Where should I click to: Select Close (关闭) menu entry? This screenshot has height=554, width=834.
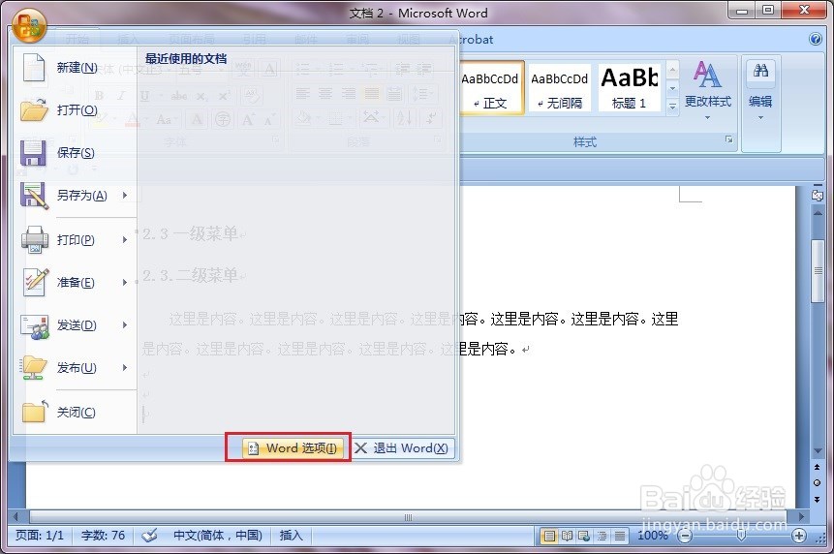coord(75,412)
